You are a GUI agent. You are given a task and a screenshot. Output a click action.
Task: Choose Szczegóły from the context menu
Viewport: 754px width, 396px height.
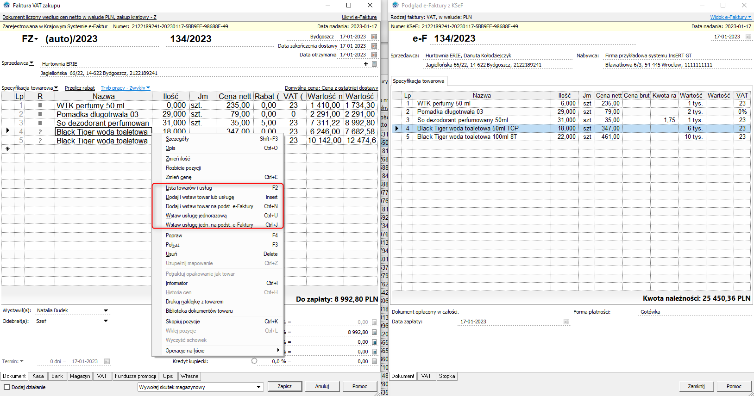click(x=218, y=139)
